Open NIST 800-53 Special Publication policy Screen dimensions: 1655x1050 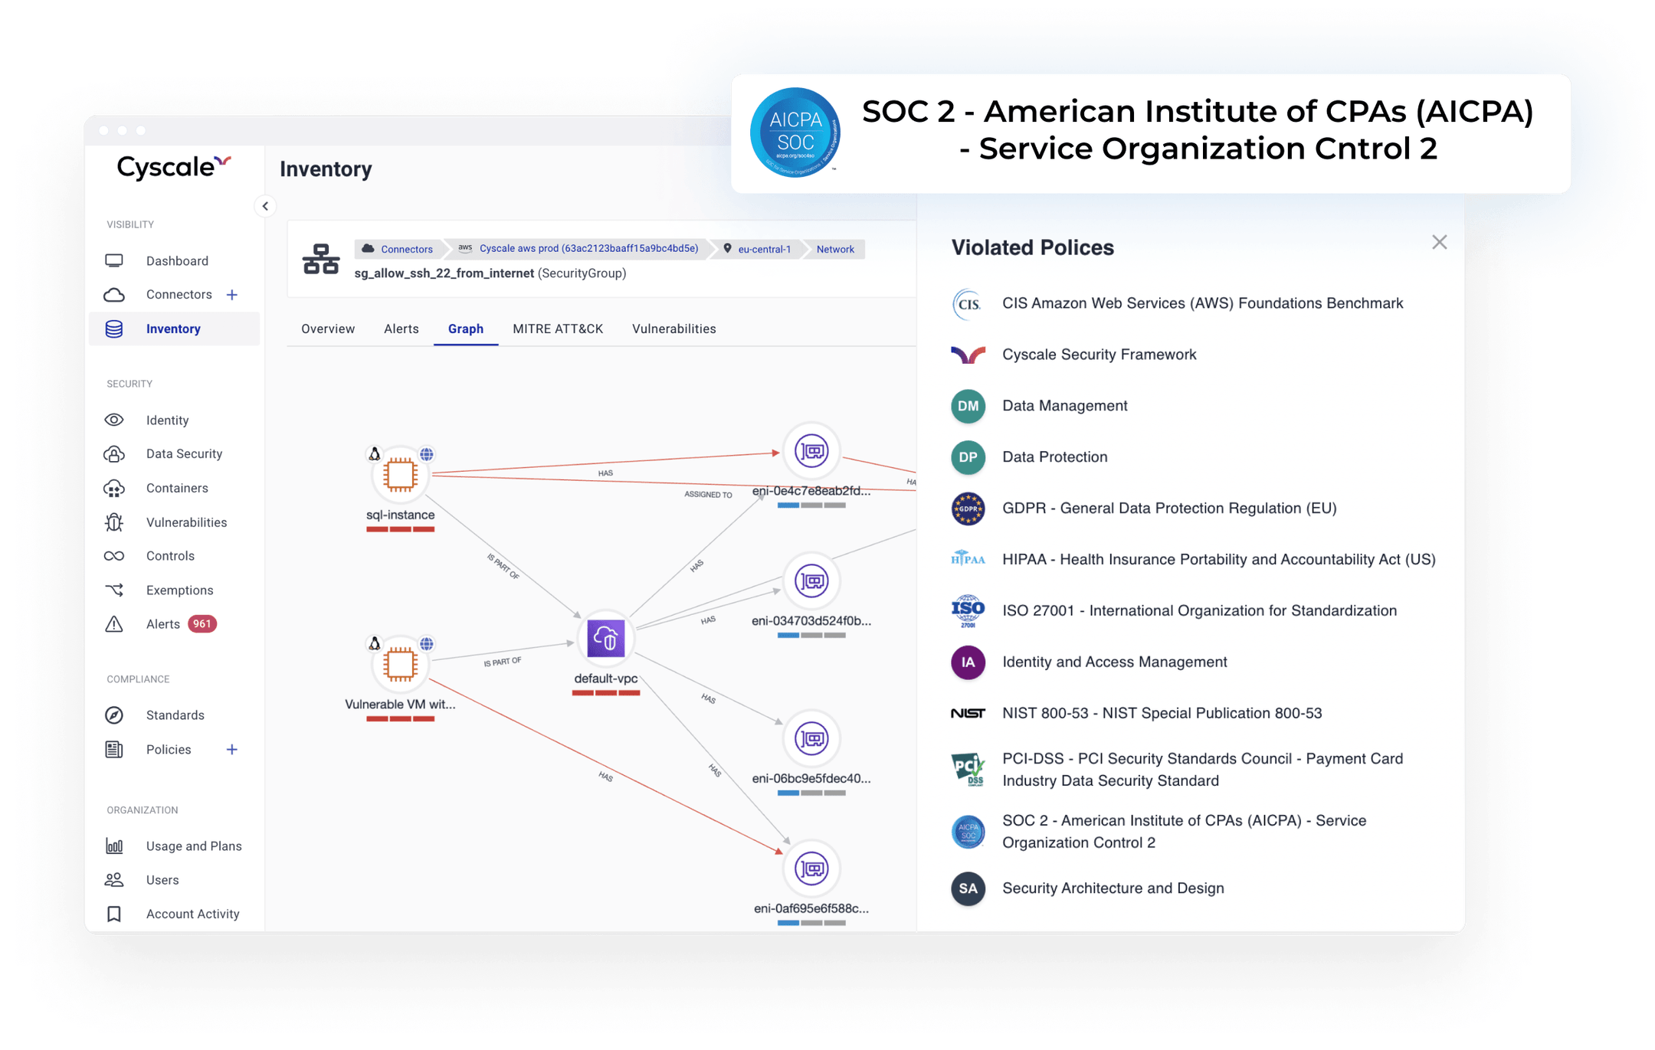coord(1162,713)
